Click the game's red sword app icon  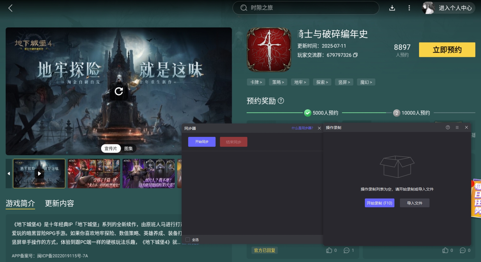click(269, 50)
